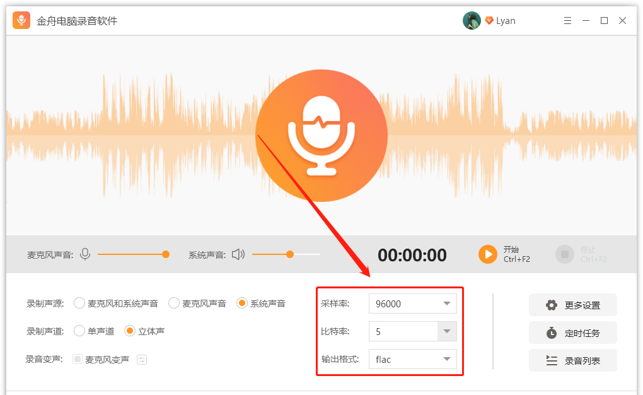Click the microphone icon beside 麦克风声音 slider
Viewport: 643px width, 395px height.
(85, 254)
